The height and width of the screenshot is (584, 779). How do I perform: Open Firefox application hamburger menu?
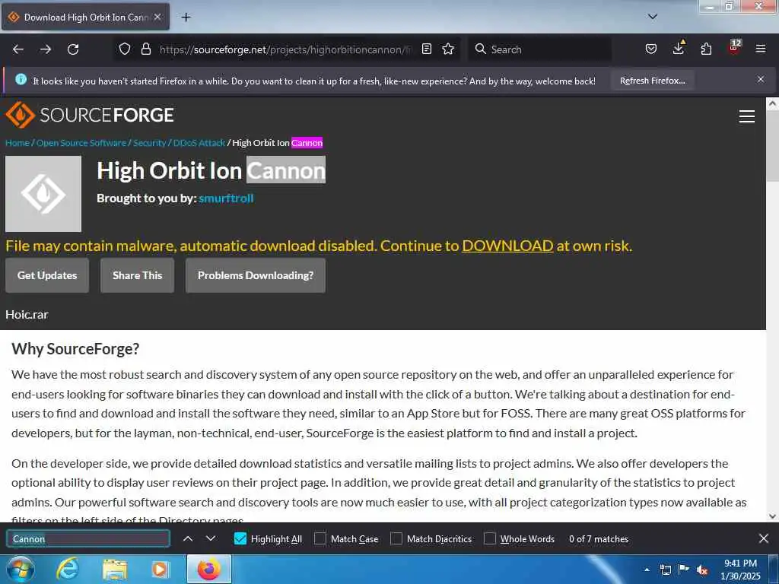760,49
